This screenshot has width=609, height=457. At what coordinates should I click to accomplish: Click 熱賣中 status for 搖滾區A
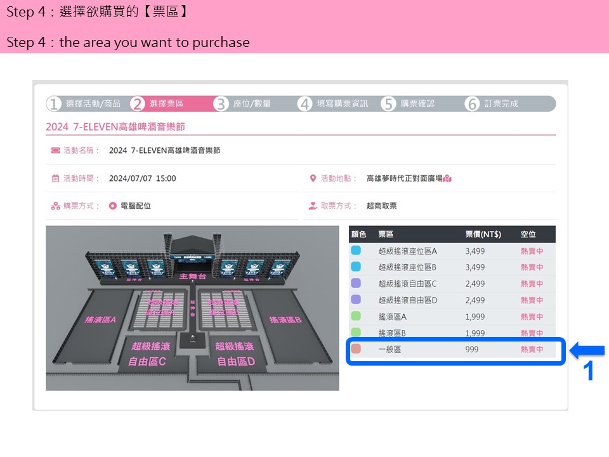click(x=532, y=317)
